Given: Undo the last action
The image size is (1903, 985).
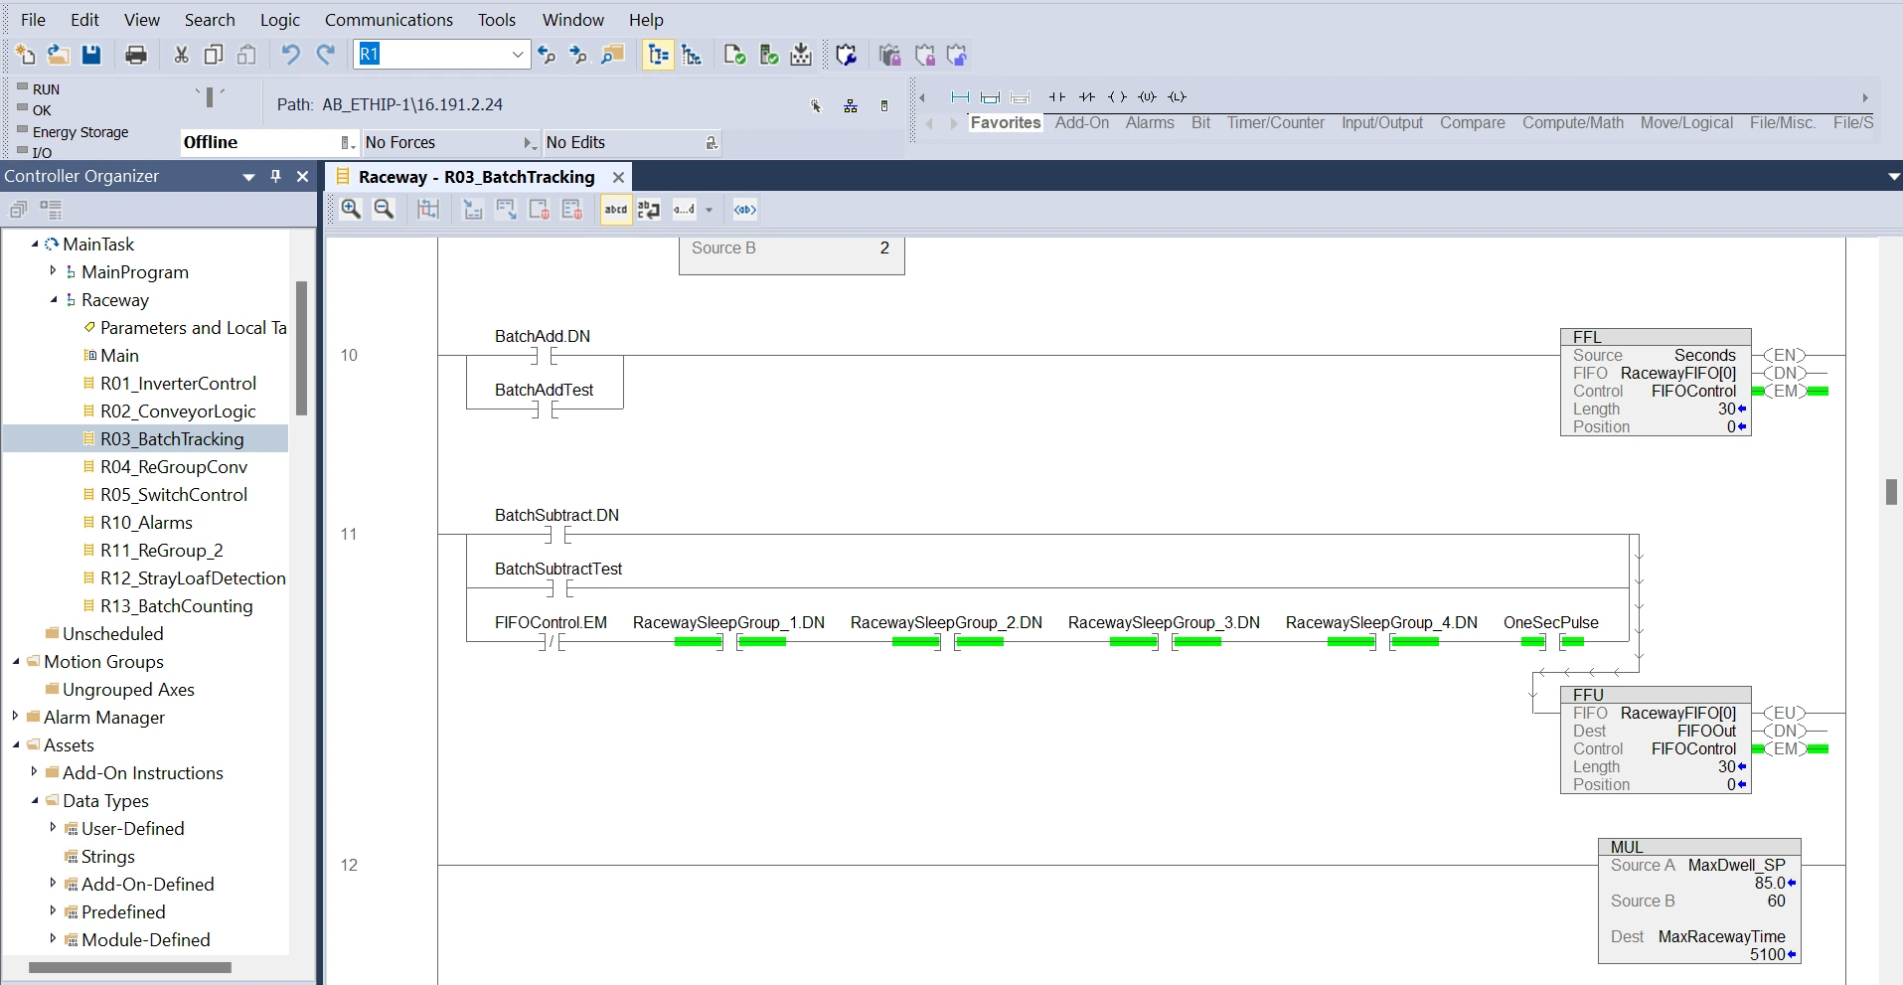Looking at the screenshot, I should tap(290, 55).
